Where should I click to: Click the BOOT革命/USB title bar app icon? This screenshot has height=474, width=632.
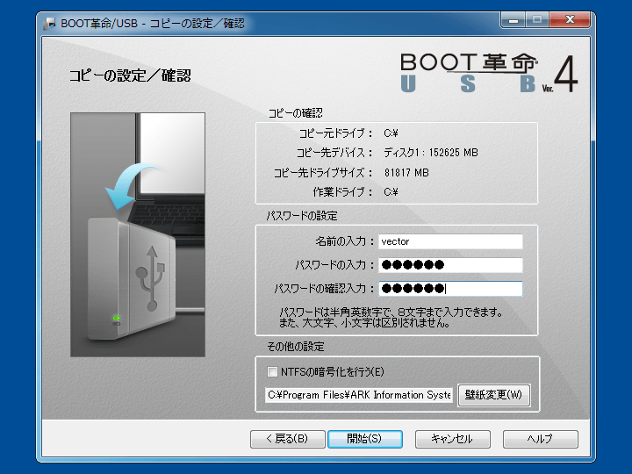(50, 24)
